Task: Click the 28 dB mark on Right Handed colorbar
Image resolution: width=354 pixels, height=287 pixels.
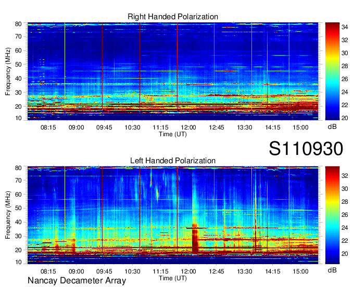Action: point(345,66)
